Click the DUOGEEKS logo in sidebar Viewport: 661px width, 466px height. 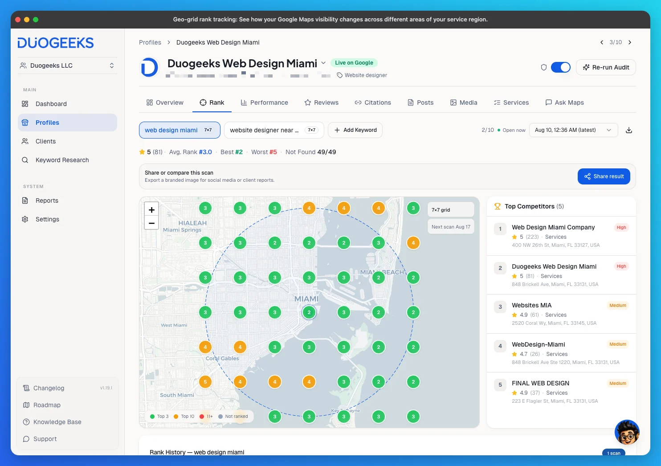click(x=56, y=43)
